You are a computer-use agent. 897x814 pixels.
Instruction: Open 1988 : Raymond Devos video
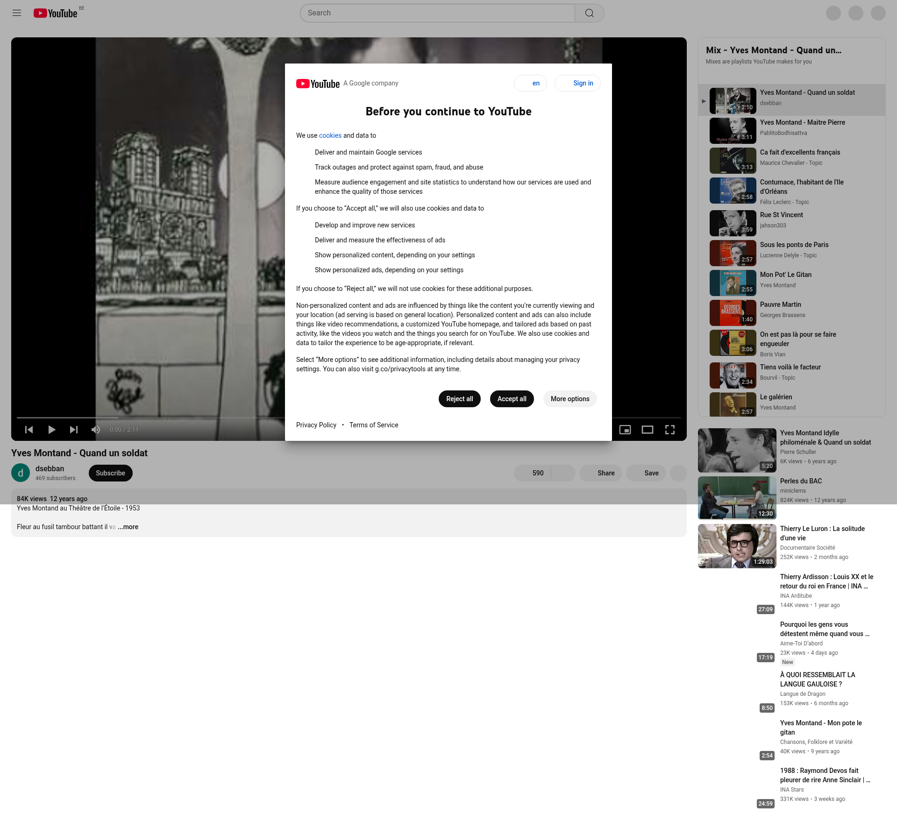pos(825,775)
